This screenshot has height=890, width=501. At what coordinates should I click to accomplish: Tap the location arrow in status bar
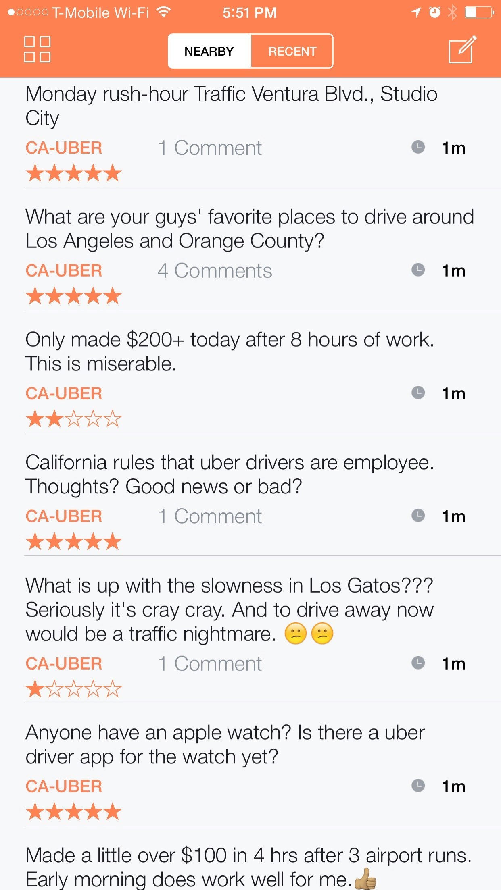coord(416,12)
